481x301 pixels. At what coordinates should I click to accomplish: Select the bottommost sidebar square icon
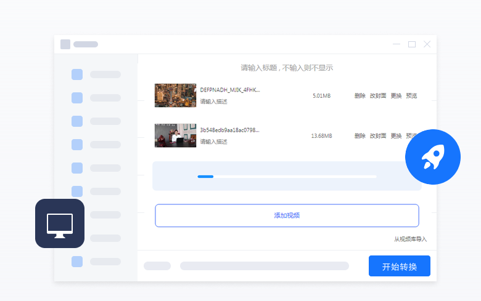(77, 262)
